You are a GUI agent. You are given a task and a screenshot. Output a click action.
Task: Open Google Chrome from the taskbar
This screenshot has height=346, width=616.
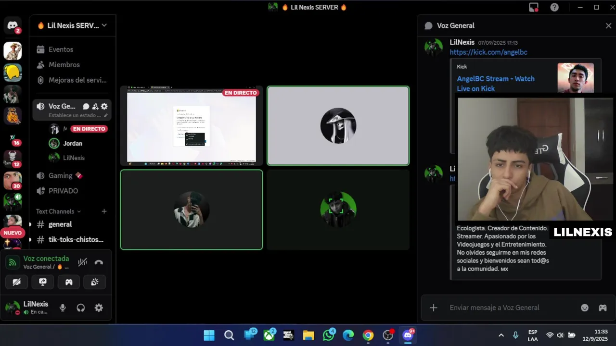(x=368, y=335)
